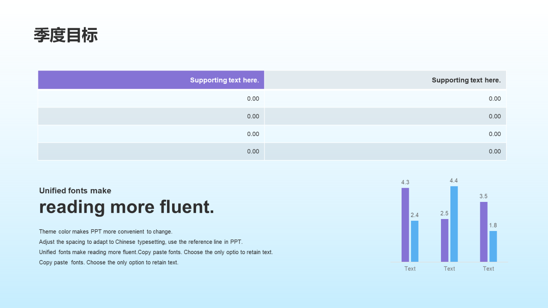
Task: Click the last line 'Copy paste fonts. Choose'
Action: coord(109,263)
